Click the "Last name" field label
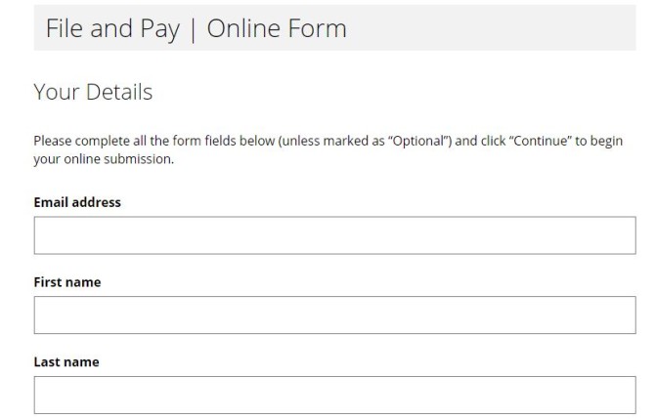 [x=66, y=362]
